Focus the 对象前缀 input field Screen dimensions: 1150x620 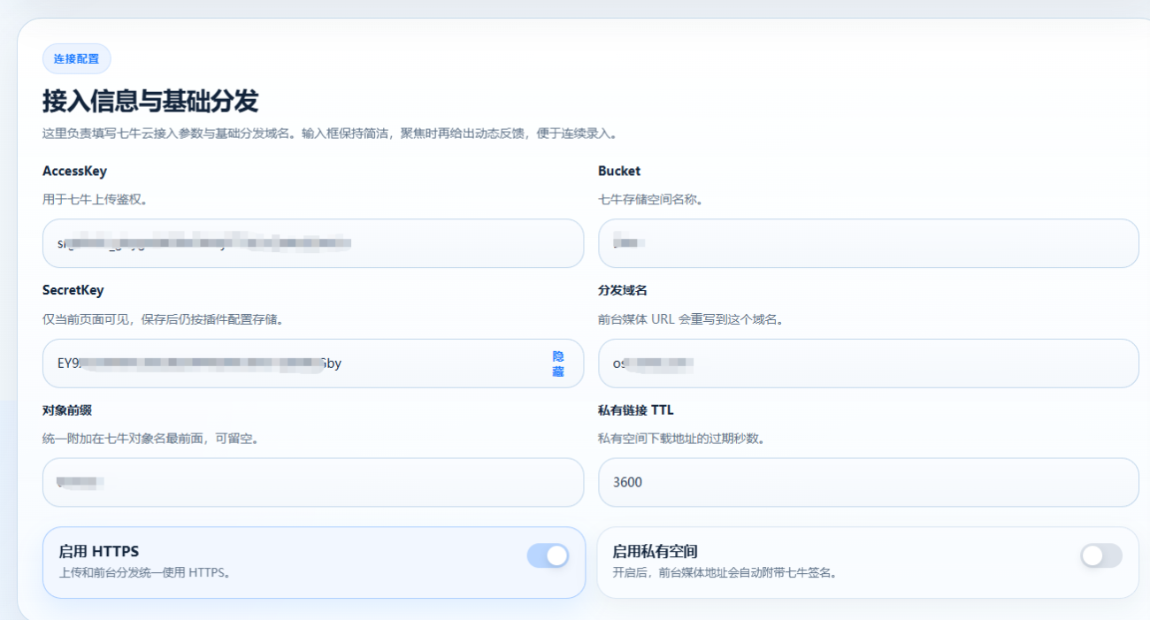312,482
